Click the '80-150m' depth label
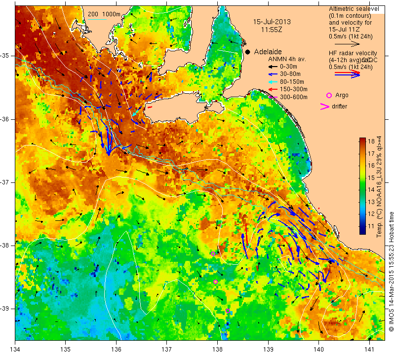The height and width of the screenshot is (355, 395). coord(292,82)
